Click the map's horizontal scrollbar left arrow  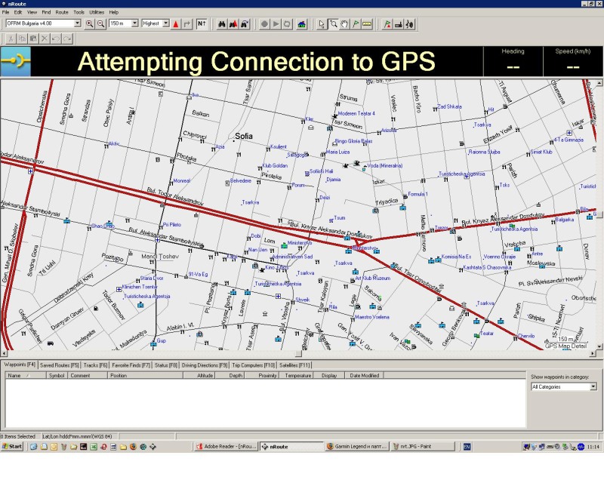(x=4, y=353)
